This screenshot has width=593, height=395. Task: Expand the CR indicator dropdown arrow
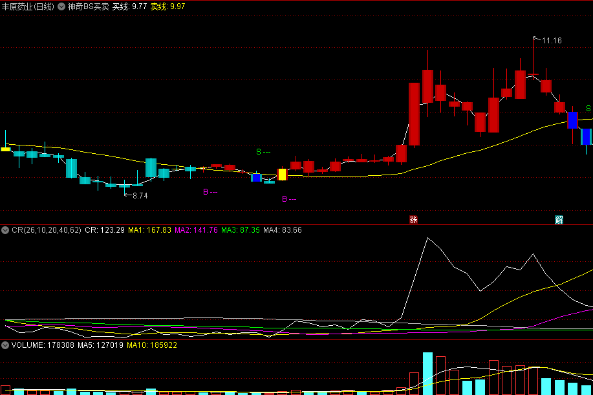coord(5,230)
